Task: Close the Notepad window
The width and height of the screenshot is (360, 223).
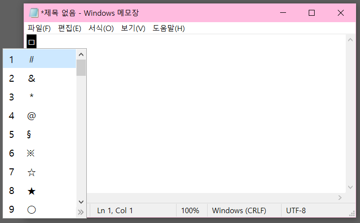Action: [341, 13]
